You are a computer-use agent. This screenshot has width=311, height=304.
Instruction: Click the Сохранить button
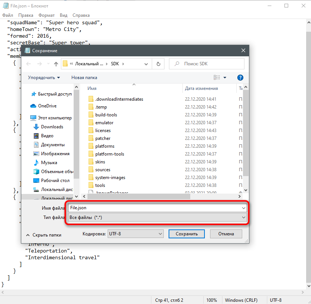(x=187, y=234)
